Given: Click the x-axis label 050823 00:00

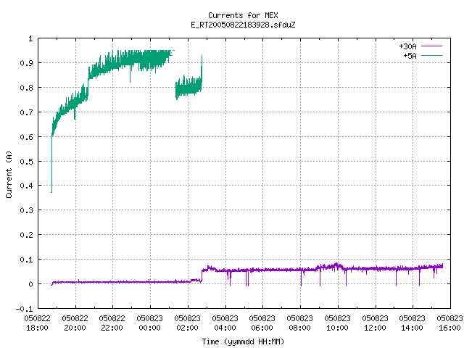Looking at the screenshot, I should pyautogui.click(x=150, y=323).
